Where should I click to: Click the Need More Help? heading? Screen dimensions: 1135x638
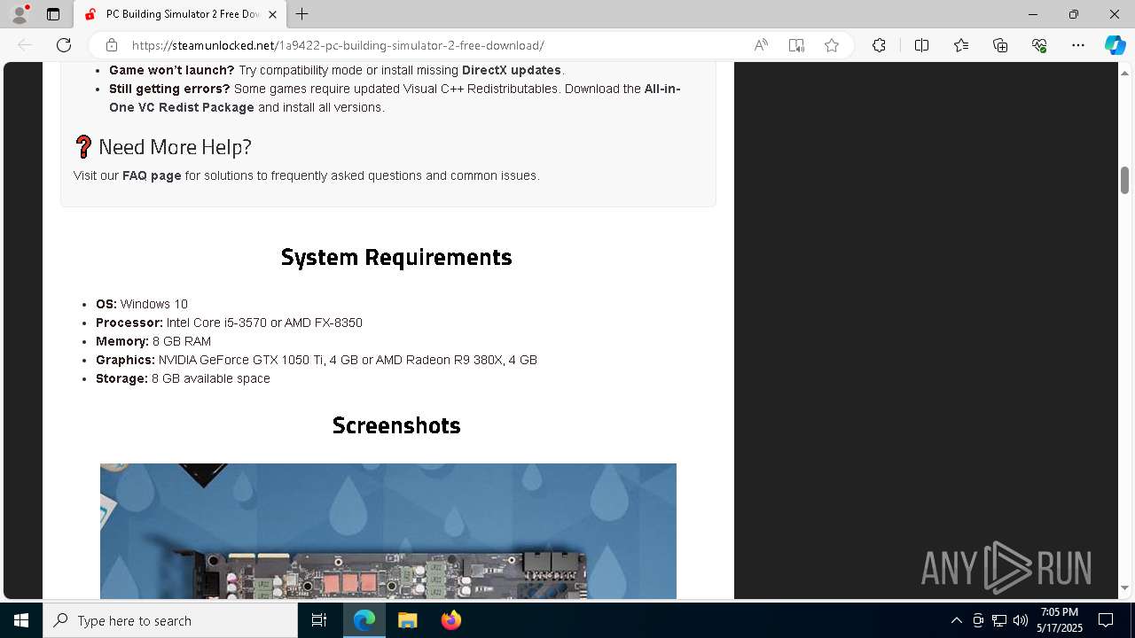point(175,147)
